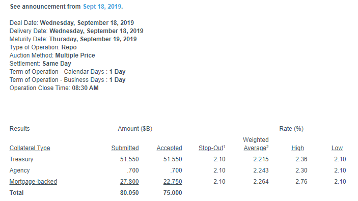
Task: Select the Agency row label
Action: tap(20, 170)
